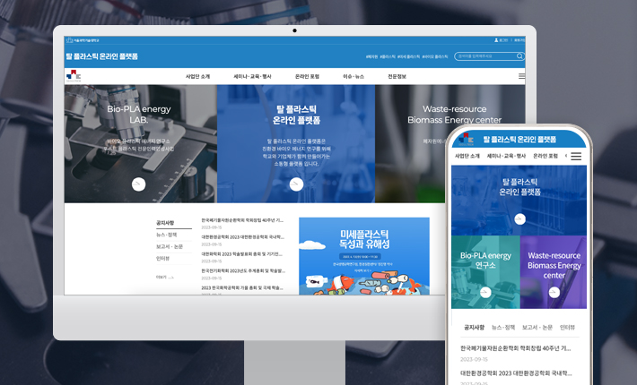Select the 인터뷰 tab on the desktop

click(x=163, y=258)
